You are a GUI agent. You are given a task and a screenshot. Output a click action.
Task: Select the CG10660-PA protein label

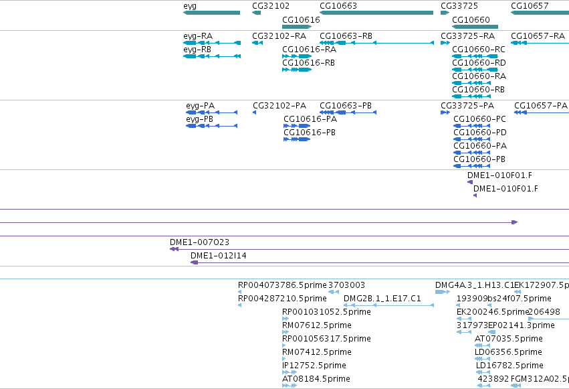480,146
